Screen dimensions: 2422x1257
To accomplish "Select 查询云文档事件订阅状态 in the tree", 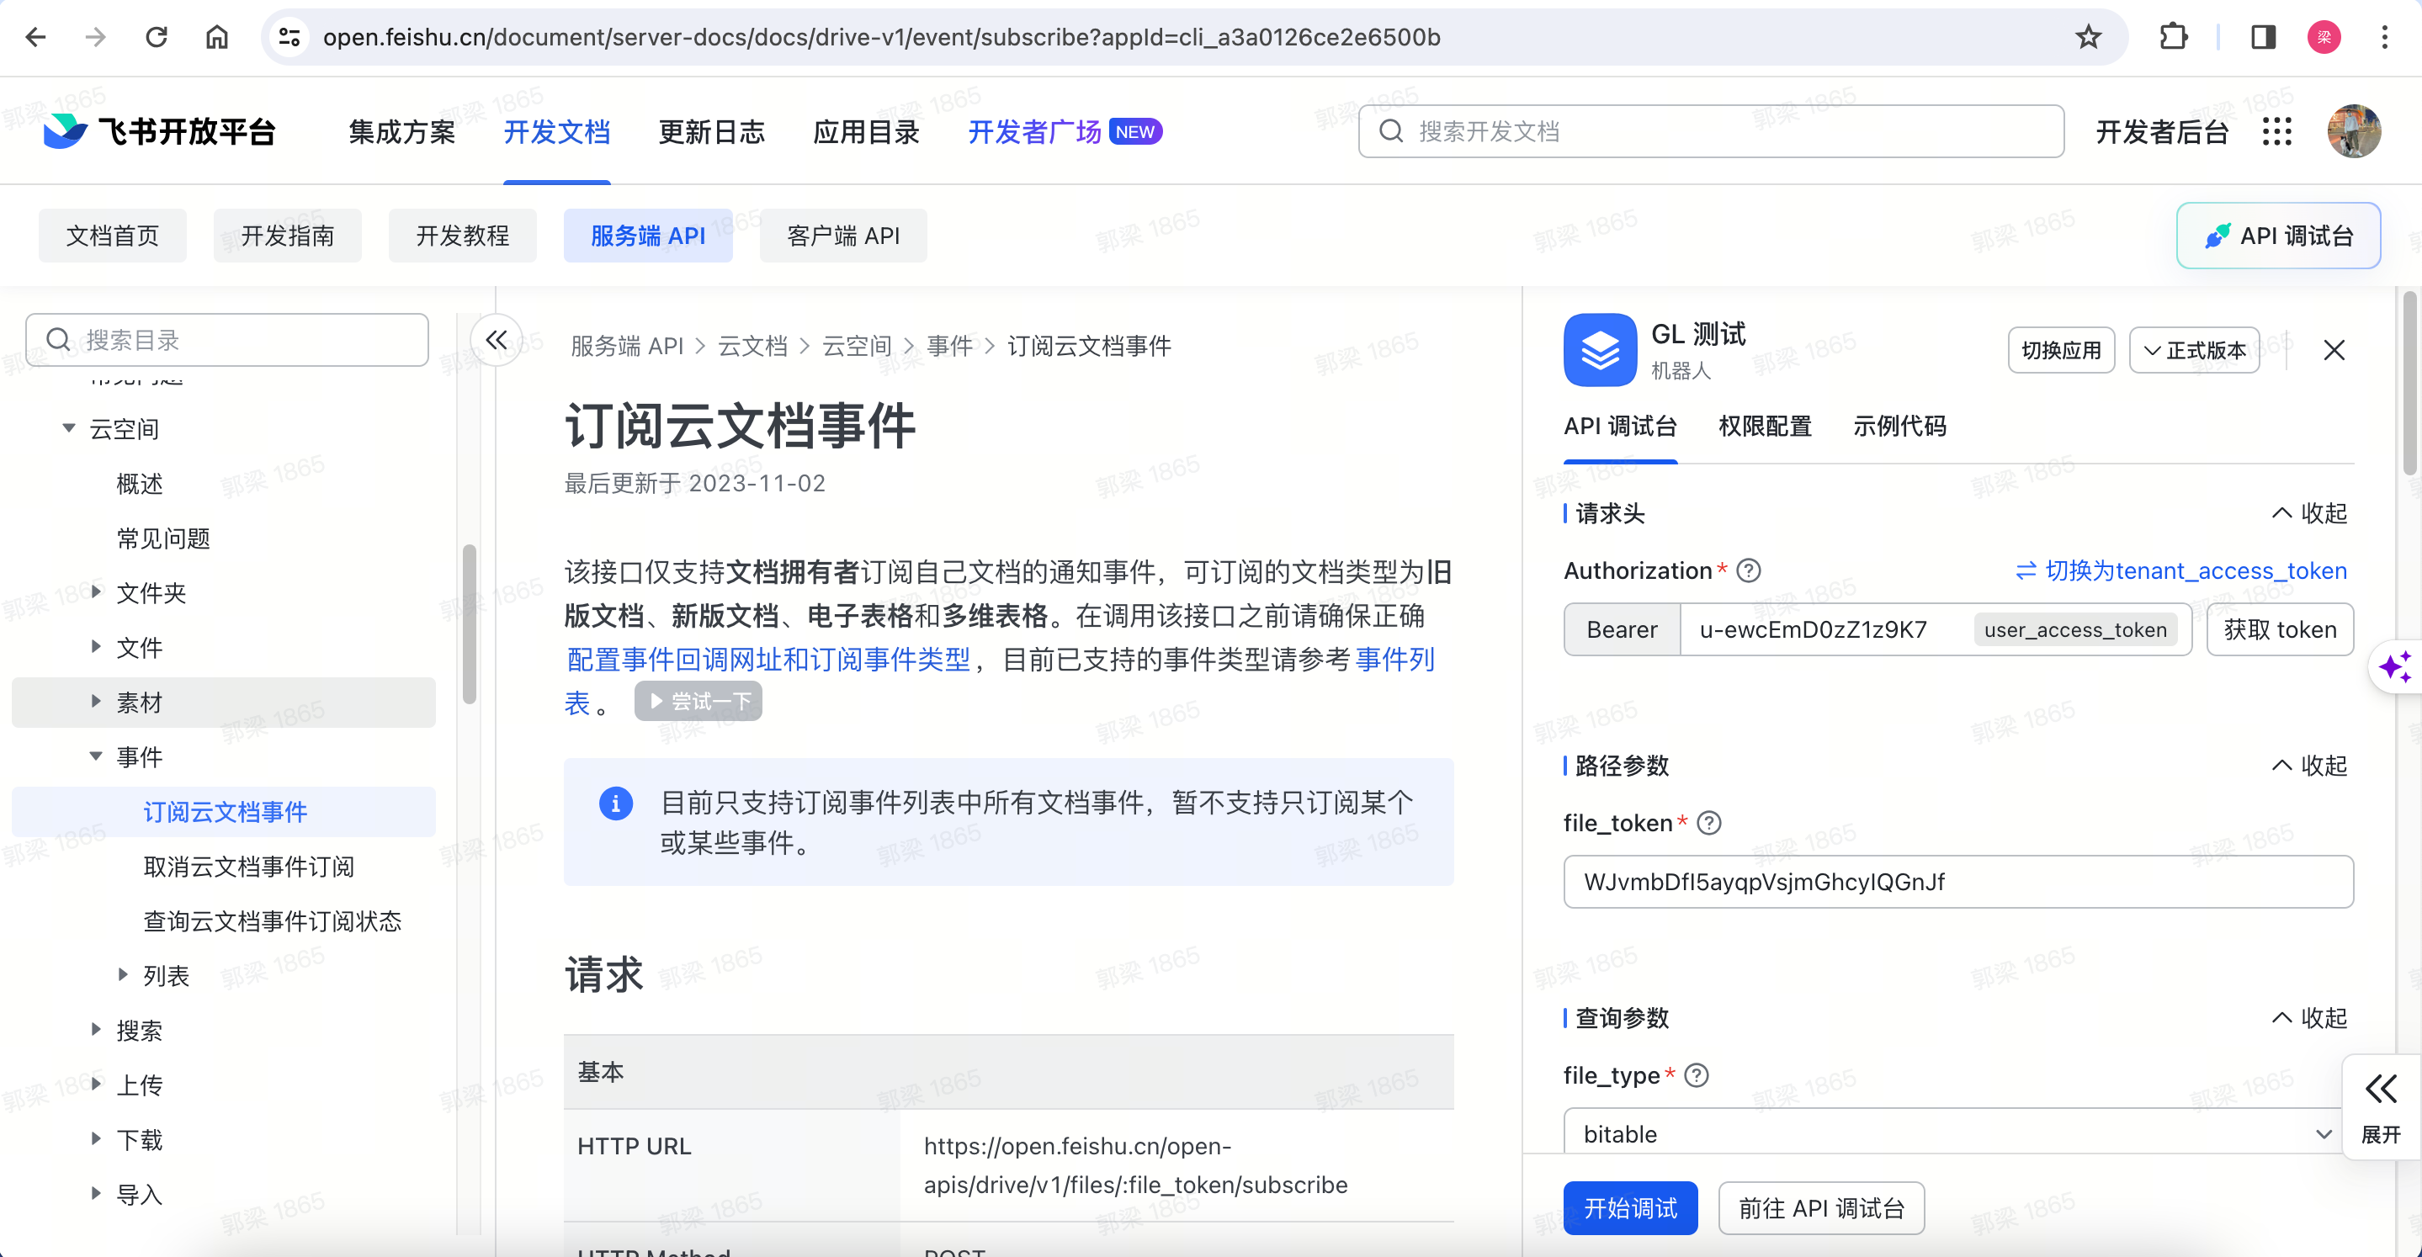I will click(x=272, y=920).
